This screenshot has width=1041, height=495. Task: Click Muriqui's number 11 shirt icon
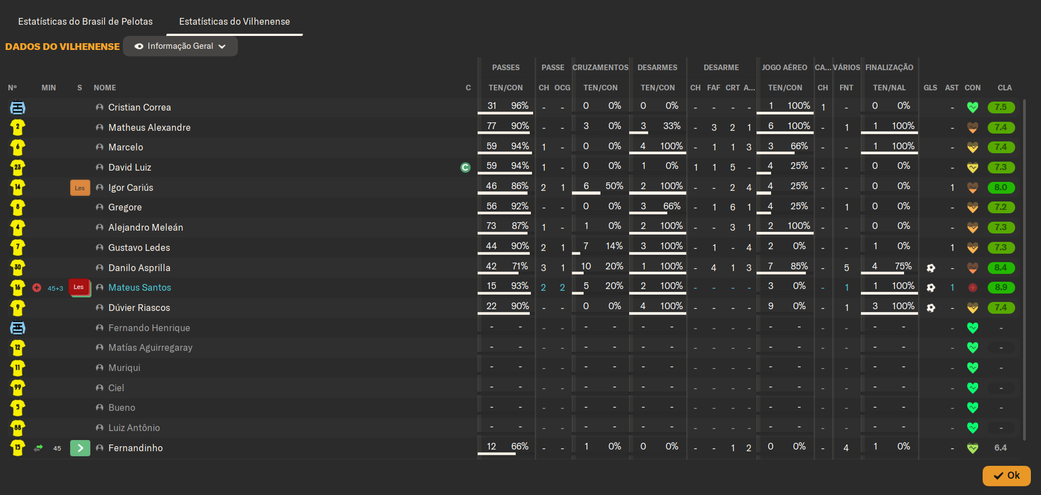click(18, 368)
